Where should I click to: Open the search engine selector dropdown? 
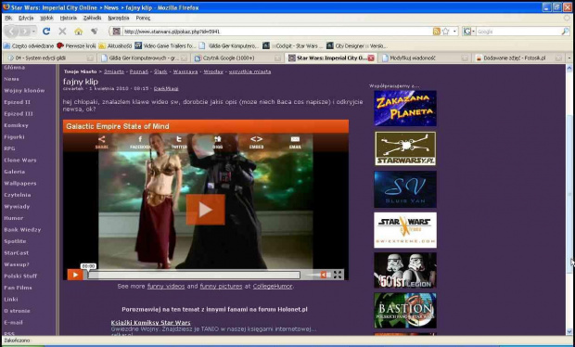tap(469, 32)
